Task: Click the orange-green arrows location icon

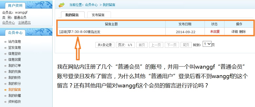Action: 62,5
